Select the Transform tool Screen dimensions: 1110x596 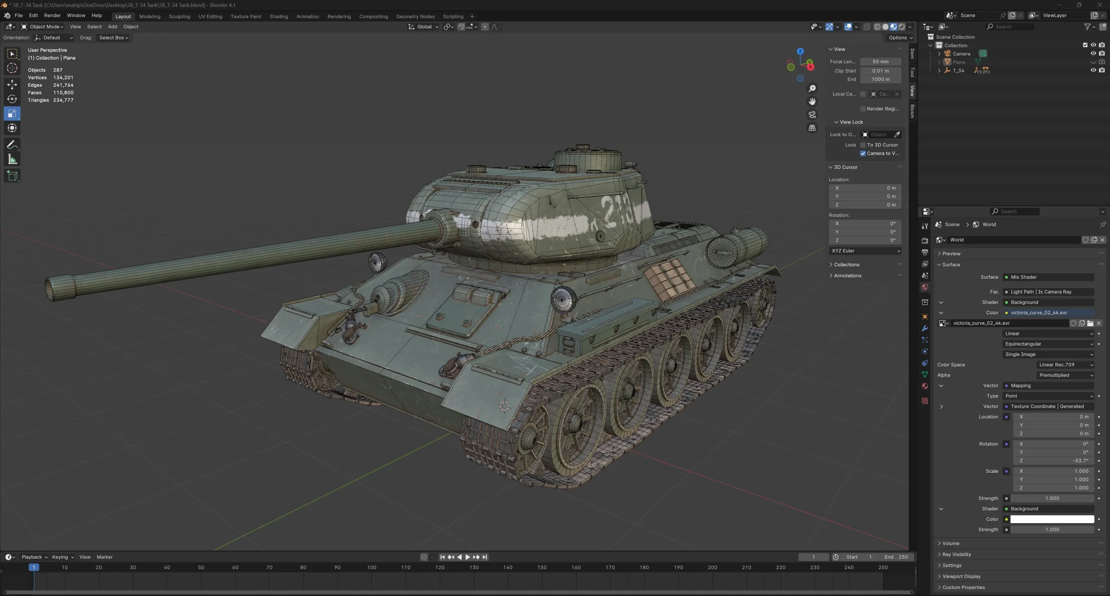[x=12, y=128]
